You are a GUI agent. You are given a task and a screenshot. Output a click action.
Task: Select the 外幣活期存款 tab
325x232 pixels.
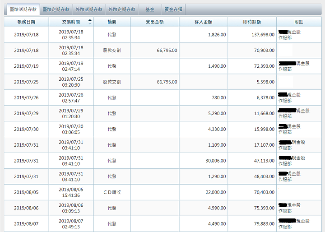(x=89, y=9)
